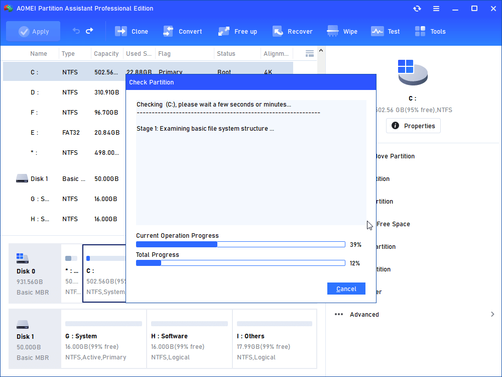Click the redo arrow icon
This screenshot has width=502, height=377.
89,31
